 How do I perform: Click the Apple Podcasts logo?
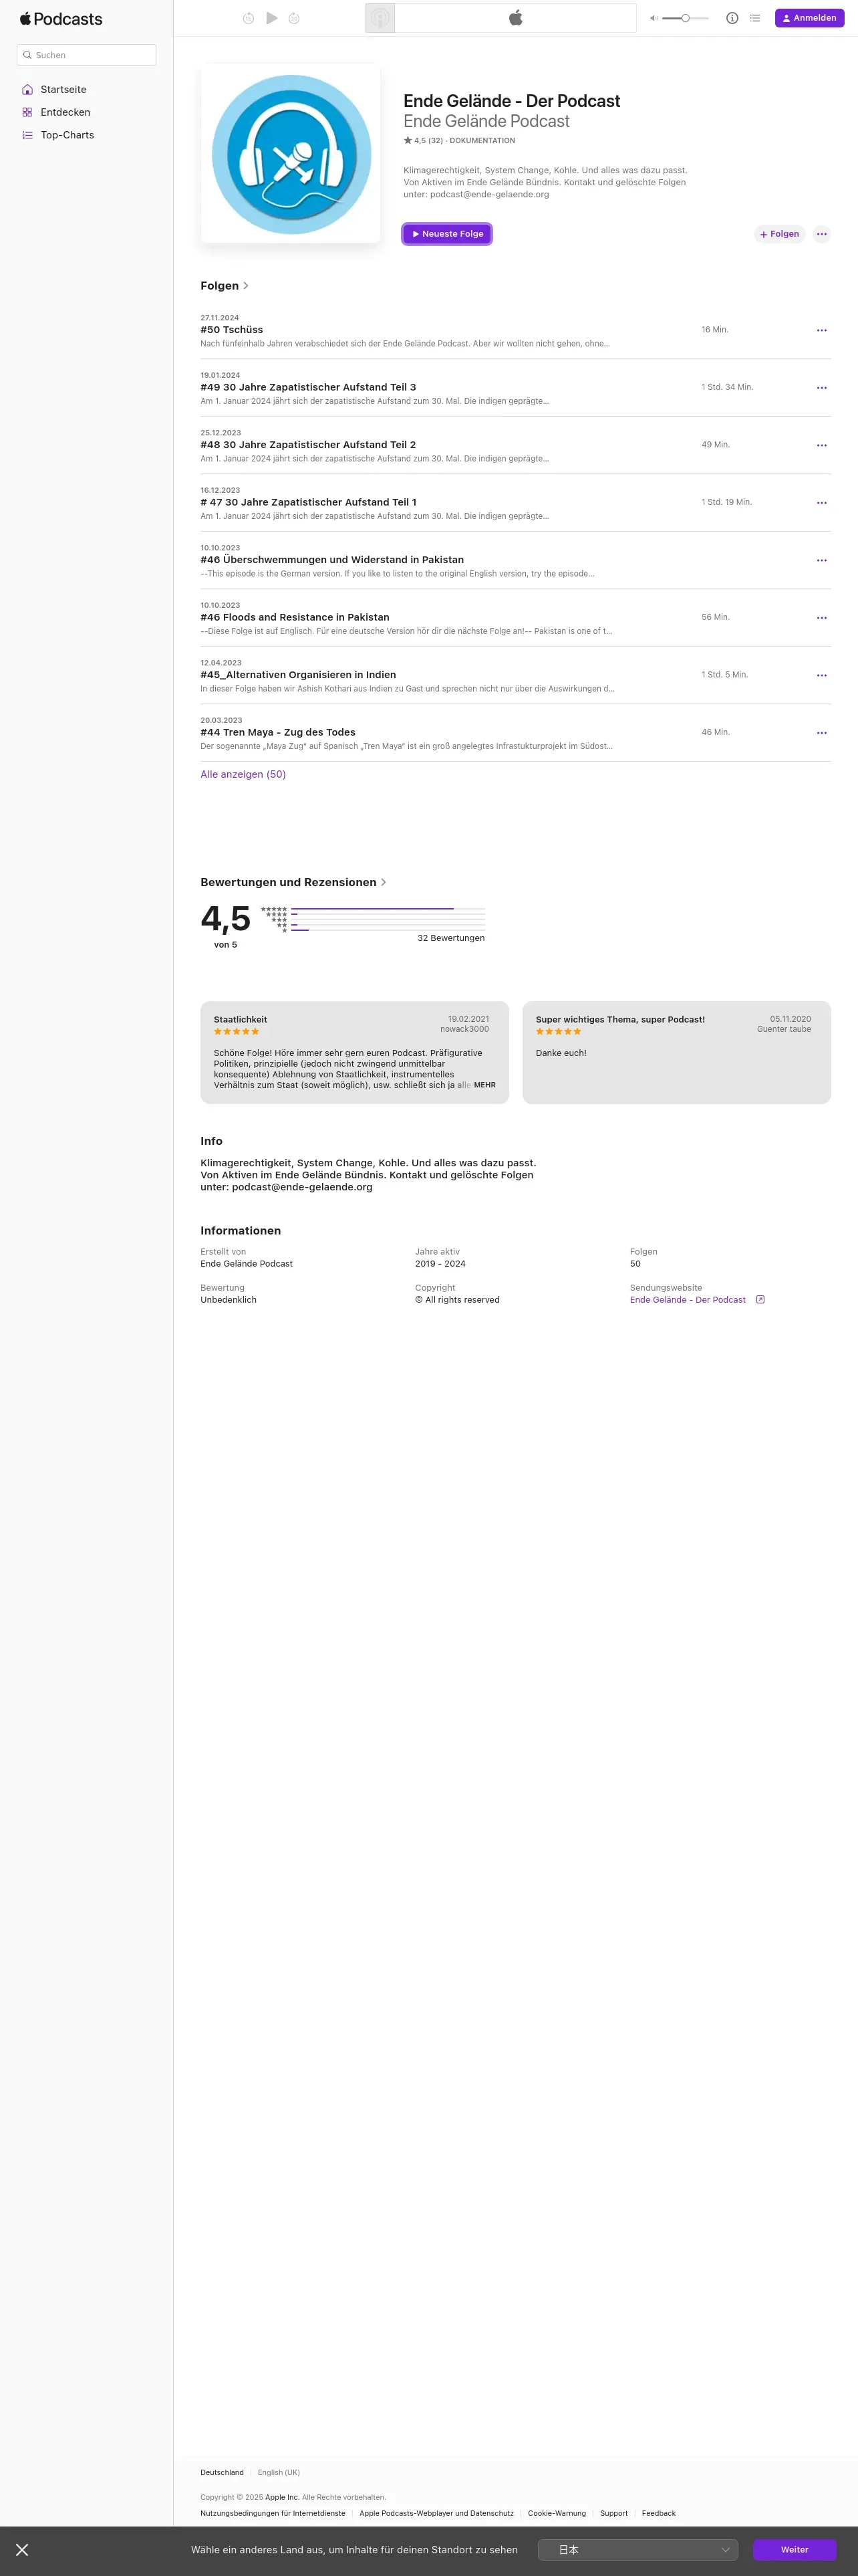coord(61,19)
